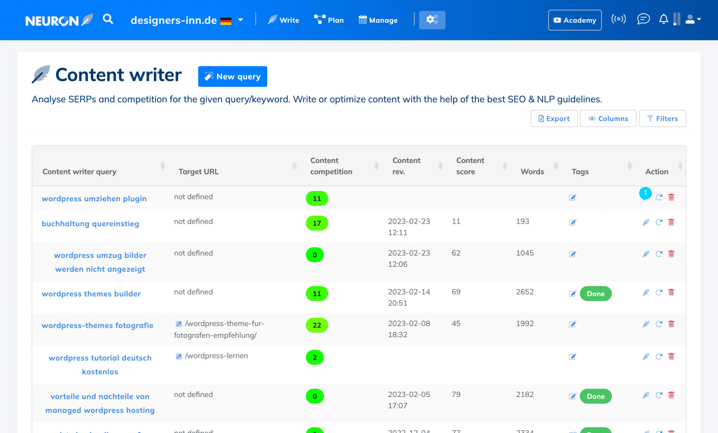The height and width of the screenshot is (433, 718).
Task: Open wordpress umziehen plugin query
Action: tap(94, 199)
